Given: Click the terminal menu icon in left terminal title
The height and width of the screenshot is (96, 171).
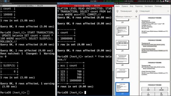Looking at the screenshot, I should tap(1, 6).
